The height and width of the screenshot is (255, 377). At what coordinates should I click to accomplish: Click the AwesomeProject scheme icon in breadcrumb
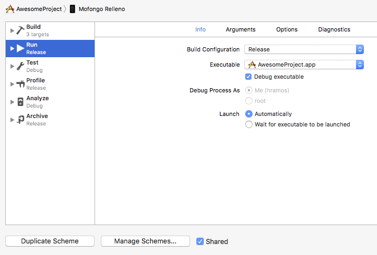(x=9, y=9)
